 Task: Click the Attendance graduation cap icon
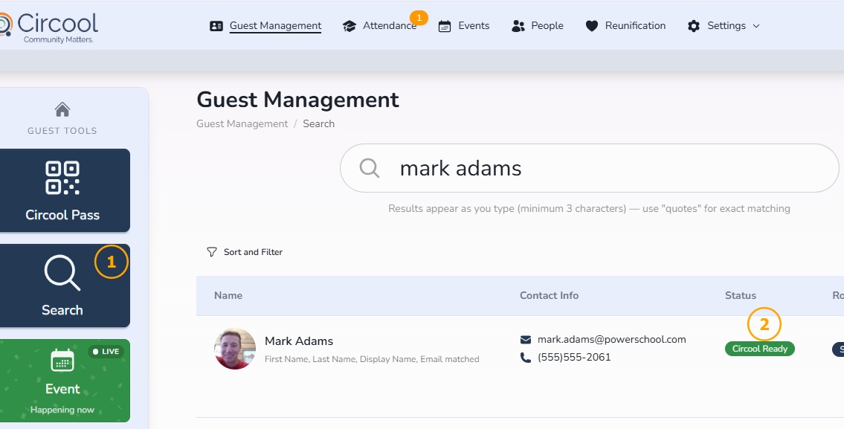click(349, 26)
